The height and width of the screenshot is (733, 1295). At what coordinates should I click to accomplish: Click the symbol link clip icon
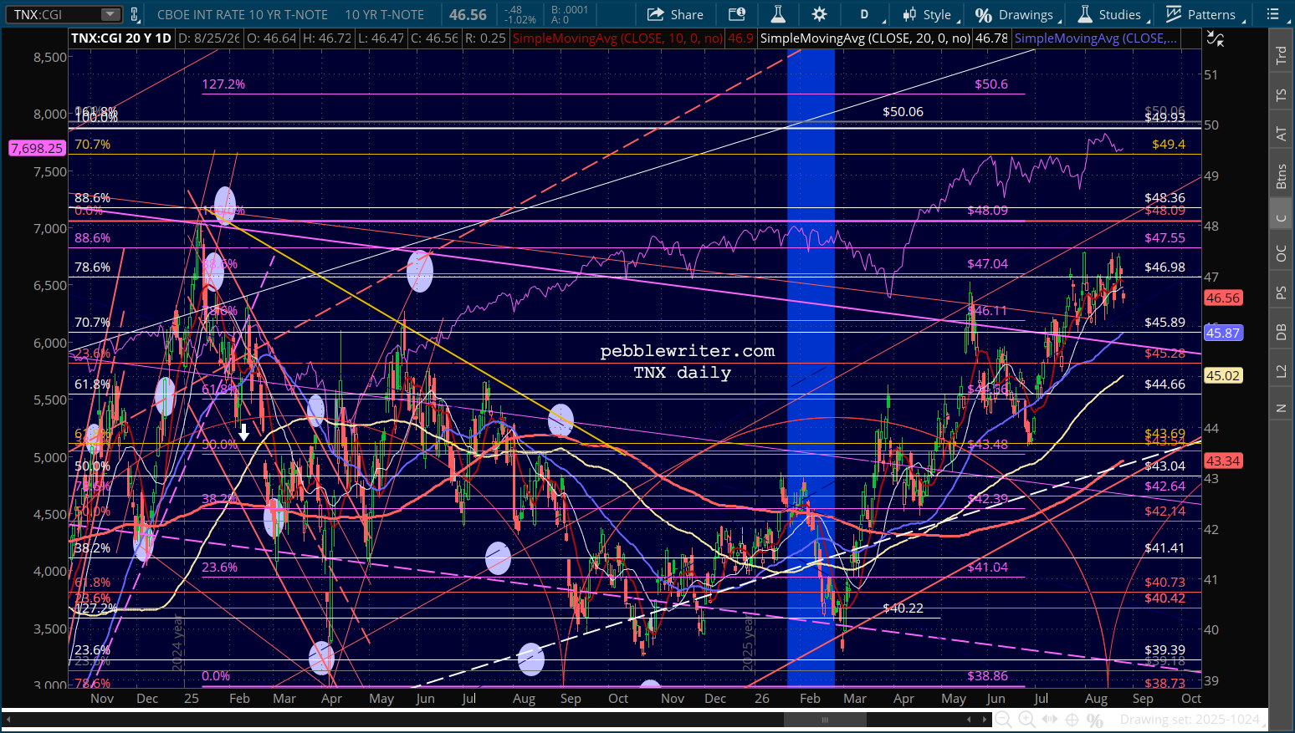coord(135,14)
